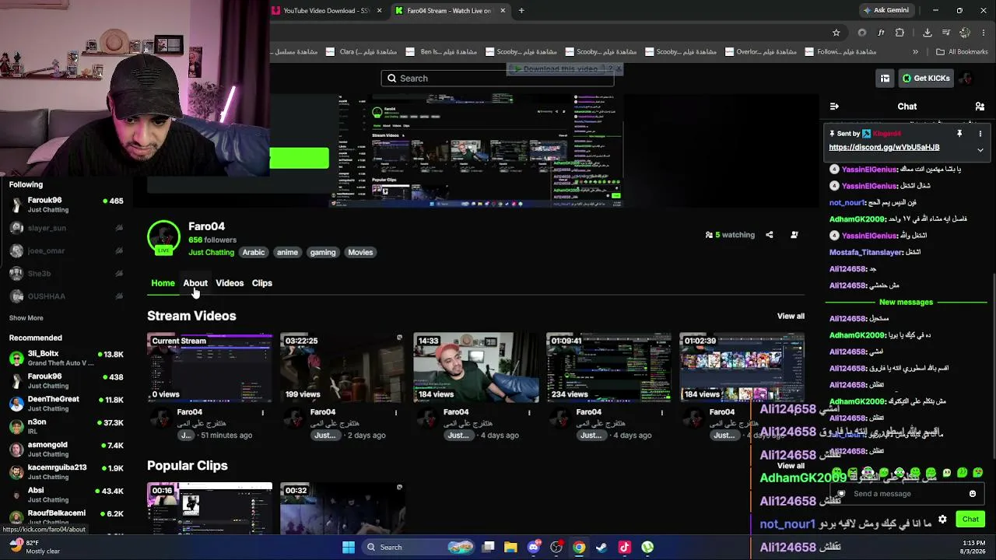
Task: Open asmongold in Recommended channels
Action: pyautogui.click(x=65, y=450)
